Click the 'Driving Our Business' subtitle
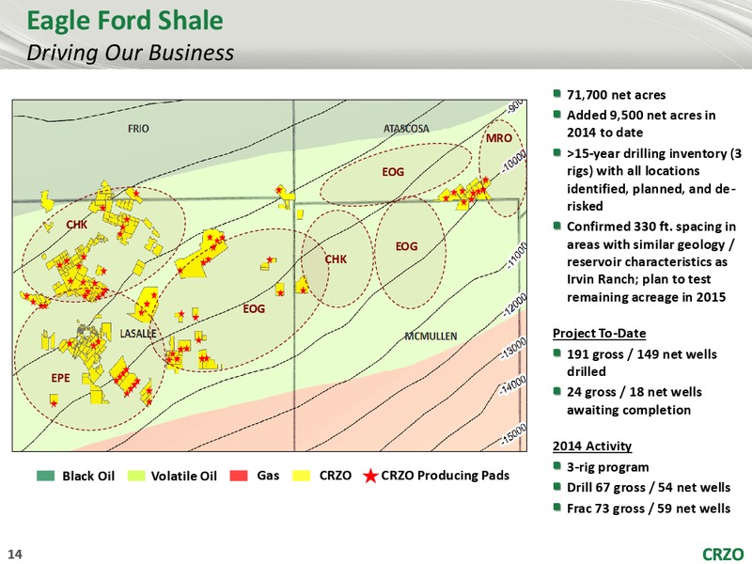The height and width of the screenshot is (564, 752). coord(130,53)
